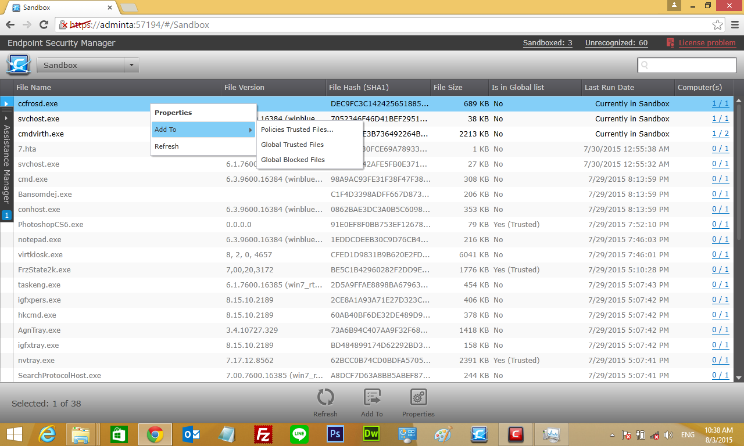Show hidden tray icons arrow

pos(611,434)
